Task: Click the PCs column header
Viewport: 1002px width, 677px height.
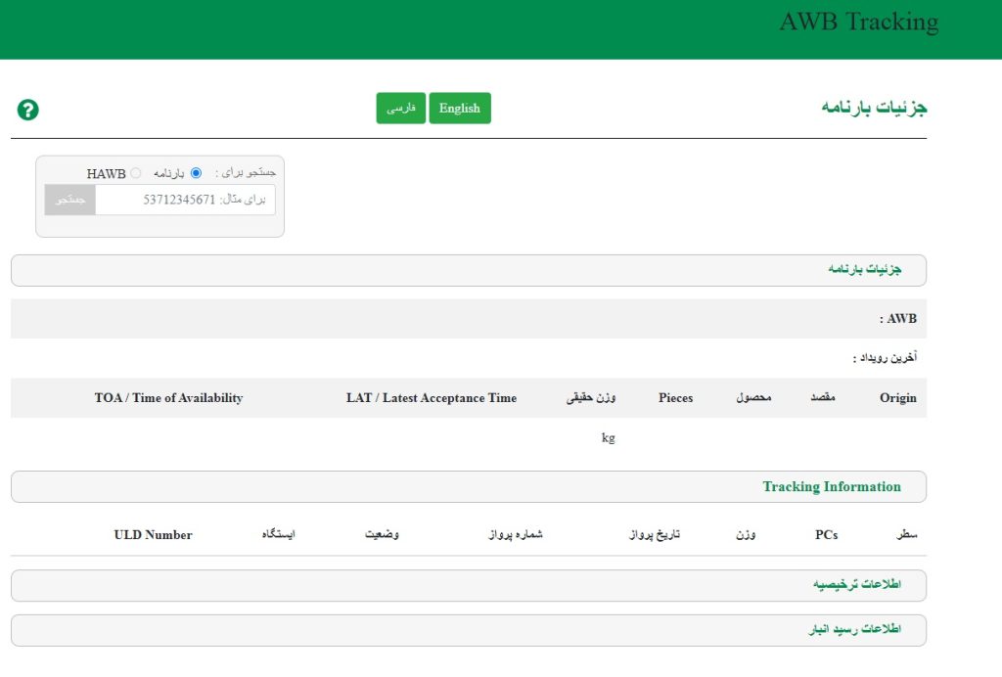Action: tap(826, 535)
